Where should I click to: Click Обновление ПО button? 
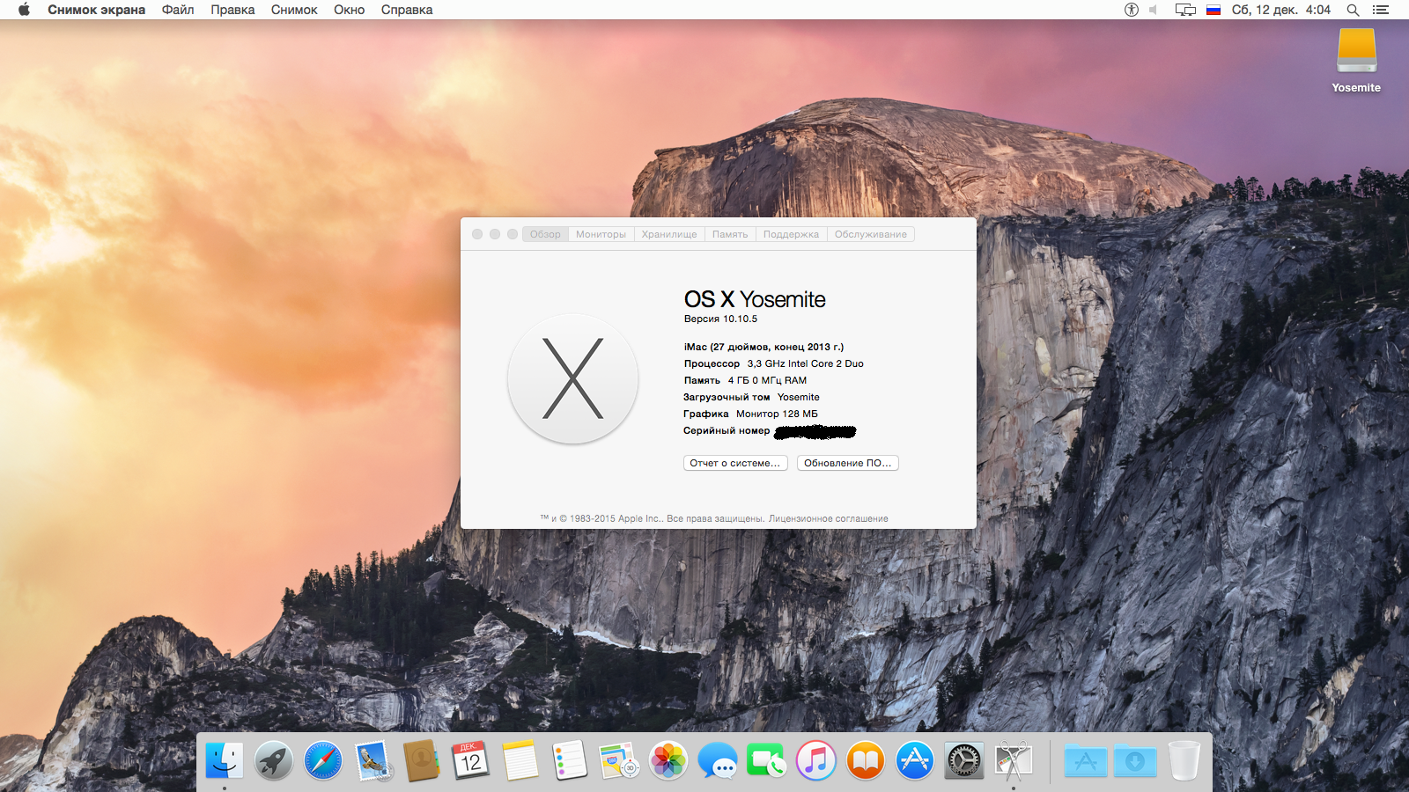pos(848,463)
